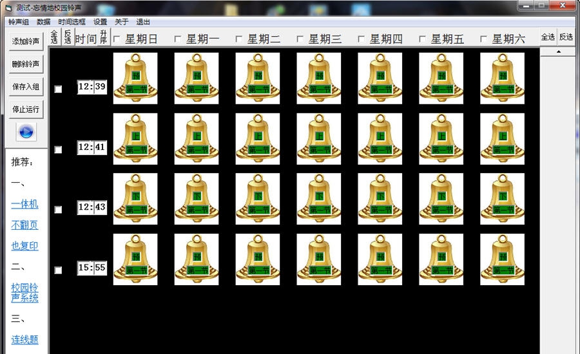Open the 连线题 link
Screen dimensions: 580x354
point(24,339)
